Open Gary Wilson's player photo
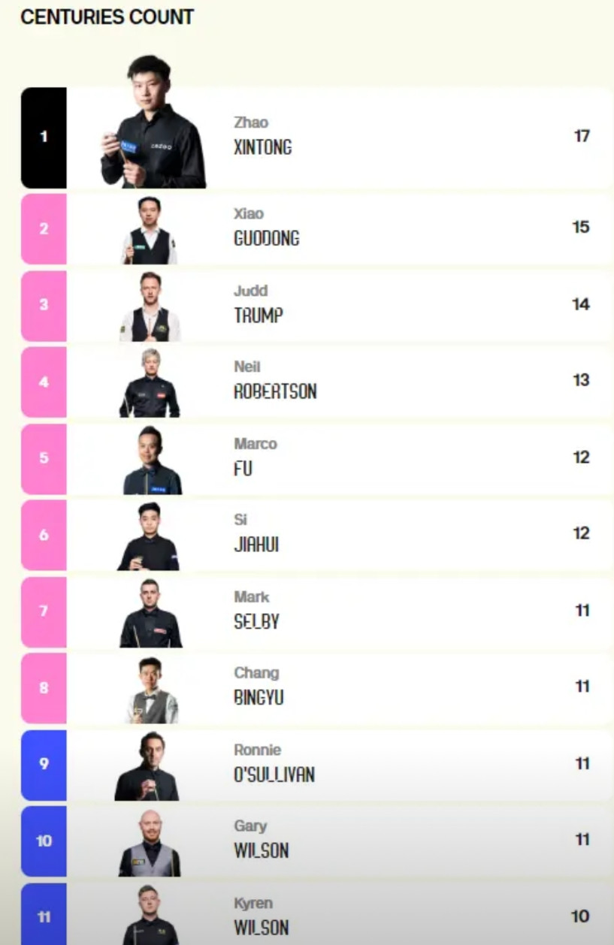This screenshot has height=945, width=614. click(150, 843)
